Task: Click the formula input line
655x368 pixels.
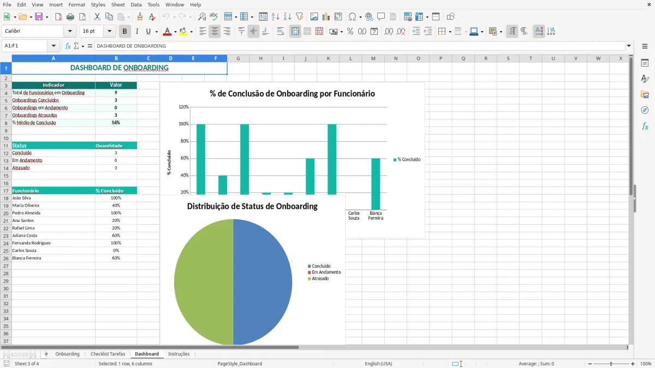Action: tap(359, 46)
